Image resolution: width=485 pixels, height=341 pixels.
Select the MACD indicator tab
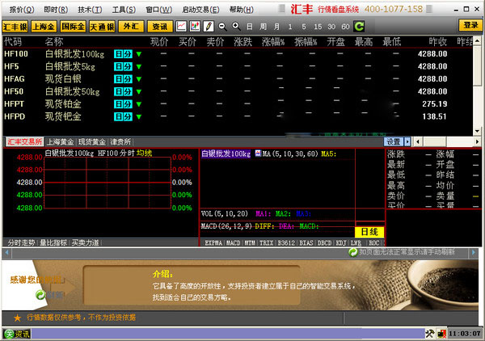click(234, 242)
